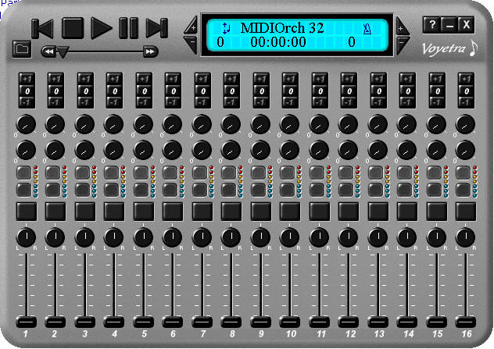Click the L/R pan knob on channel 1

[x=26, y=237]
